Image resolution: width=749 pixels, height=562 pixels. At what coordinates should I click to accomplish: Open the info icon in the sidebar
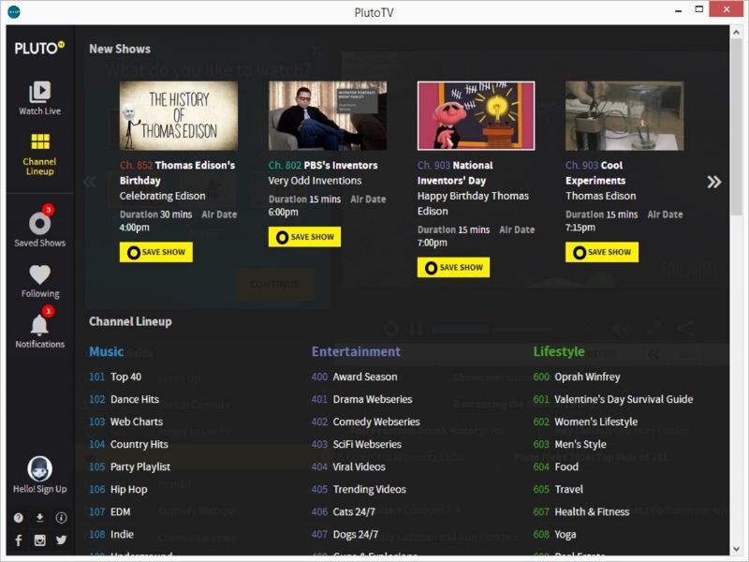point(61,518)
